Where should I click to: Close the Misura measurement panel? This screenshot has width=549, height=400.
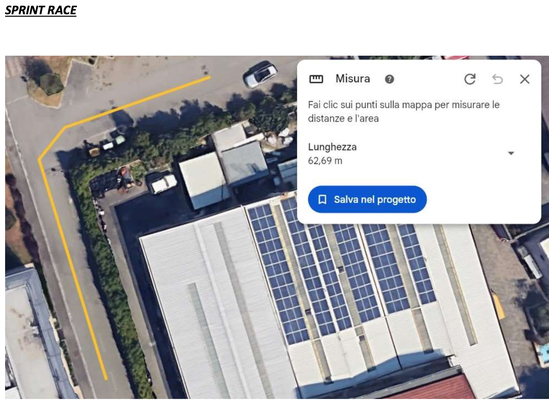(x=525, y=79)
